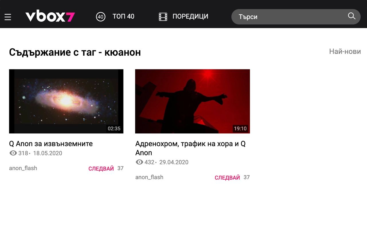The width and height of the screenshot is (367, 245).
Task: Click the eye views icon showing 432
Action: pyautogui.click(x=139, y=162)
